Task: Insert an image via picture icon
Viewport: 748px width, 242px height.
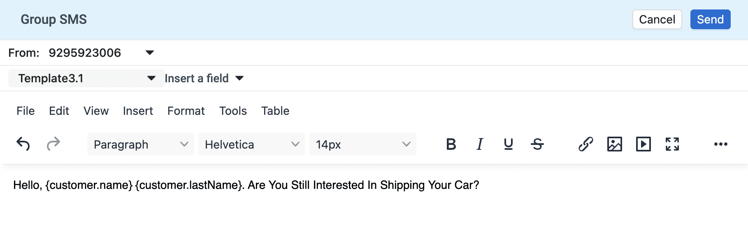Action: (615, 144)
